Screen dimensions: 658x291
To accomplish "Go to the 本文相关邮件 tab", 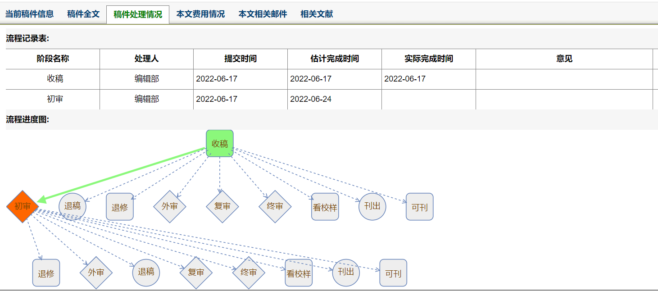I will (x=263, y=14).
